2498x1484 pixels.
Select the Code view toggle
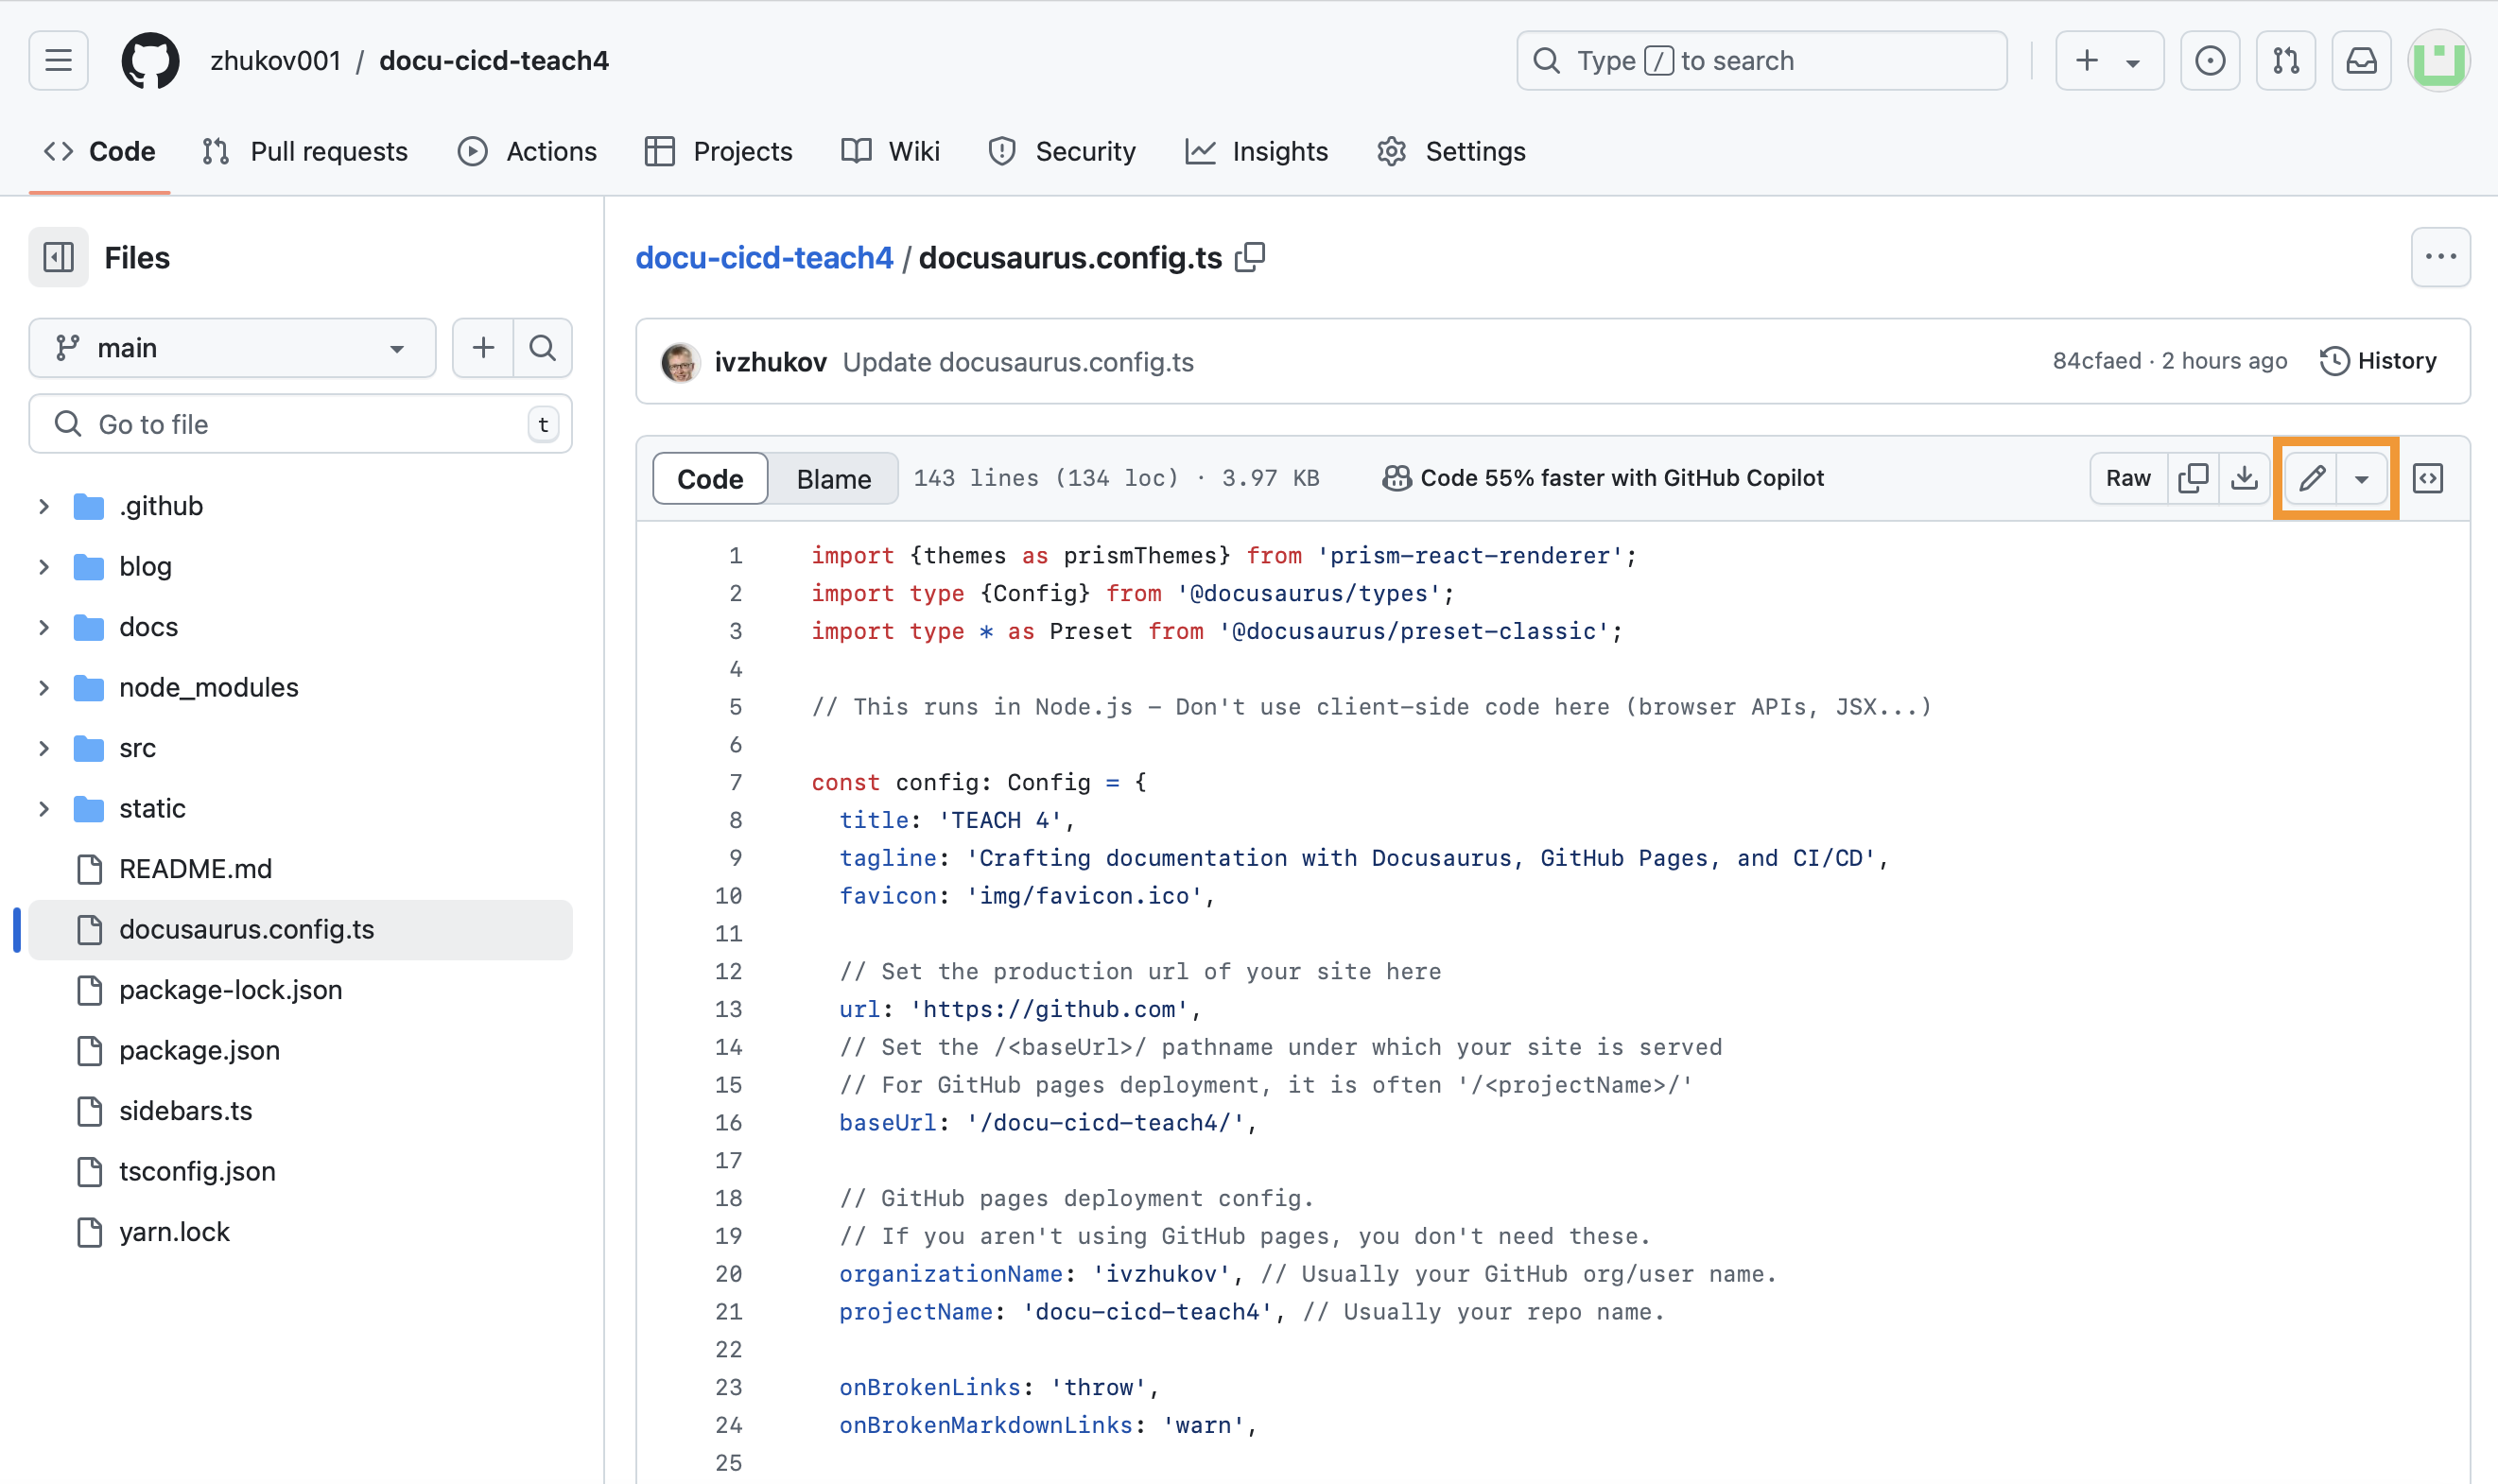pos(710,479)
